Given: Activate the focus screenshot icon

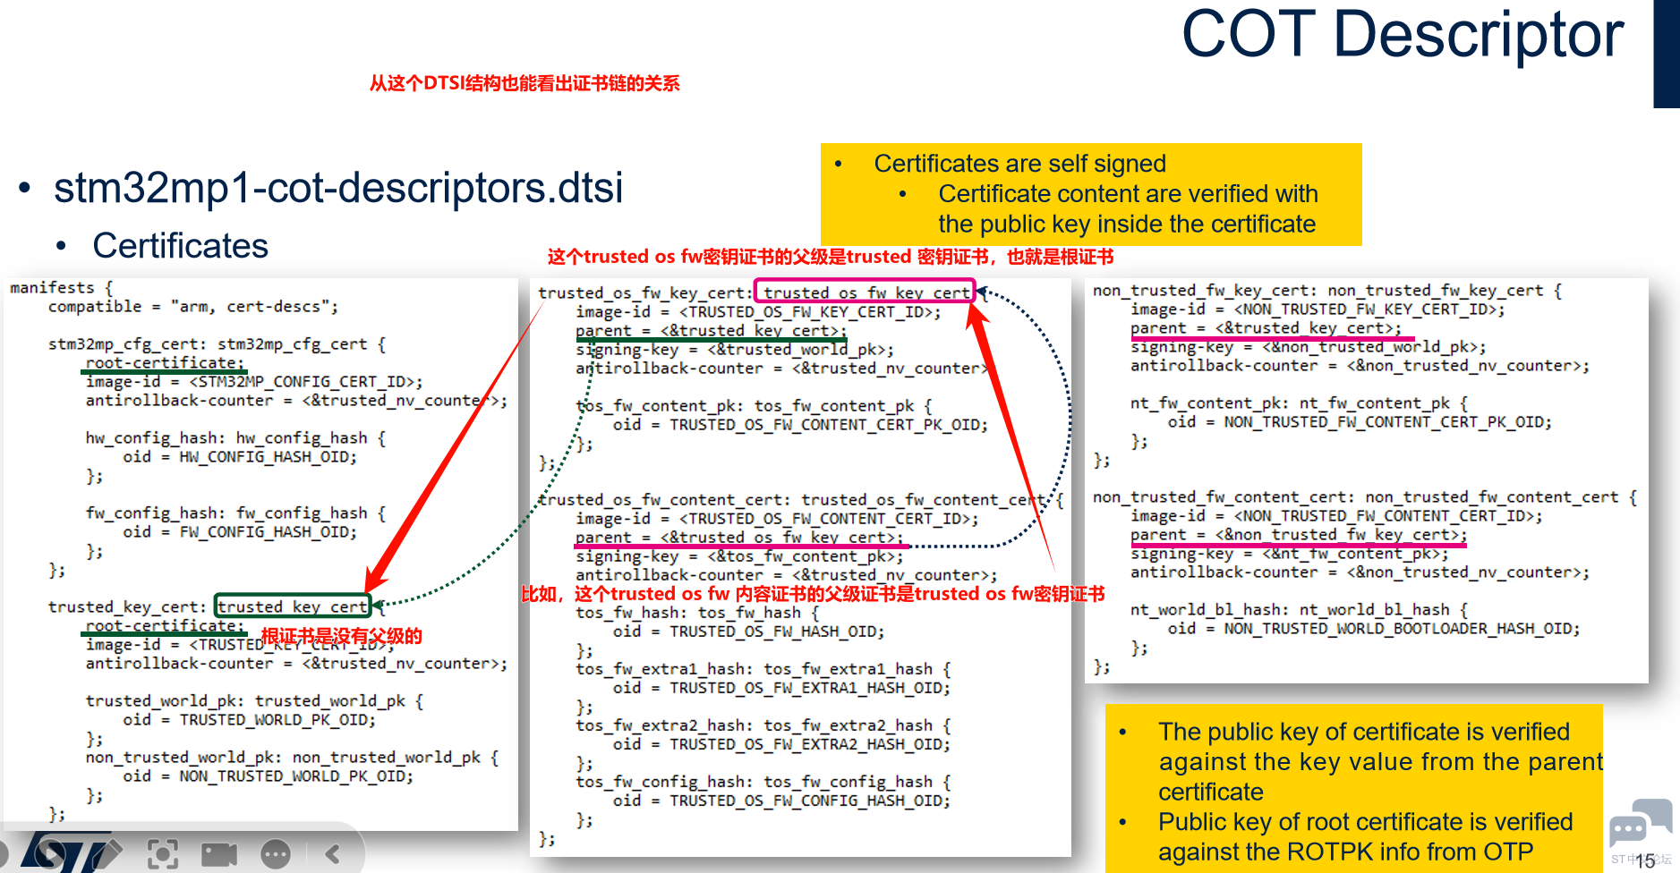Looking at the screenshot, I should 163,854.
